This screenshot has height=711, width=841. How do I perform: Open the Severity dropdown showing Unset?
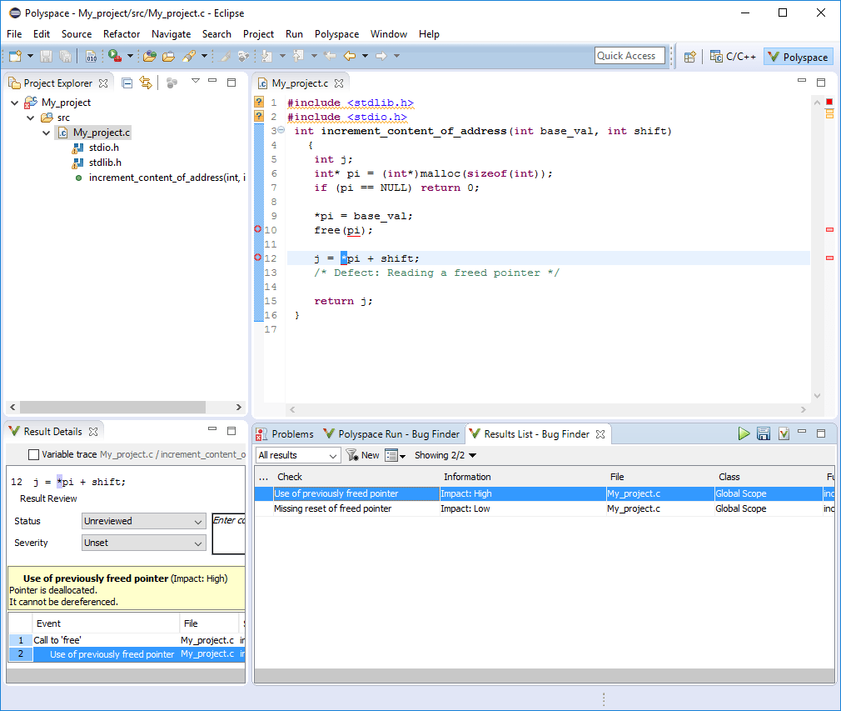(144, 543)
